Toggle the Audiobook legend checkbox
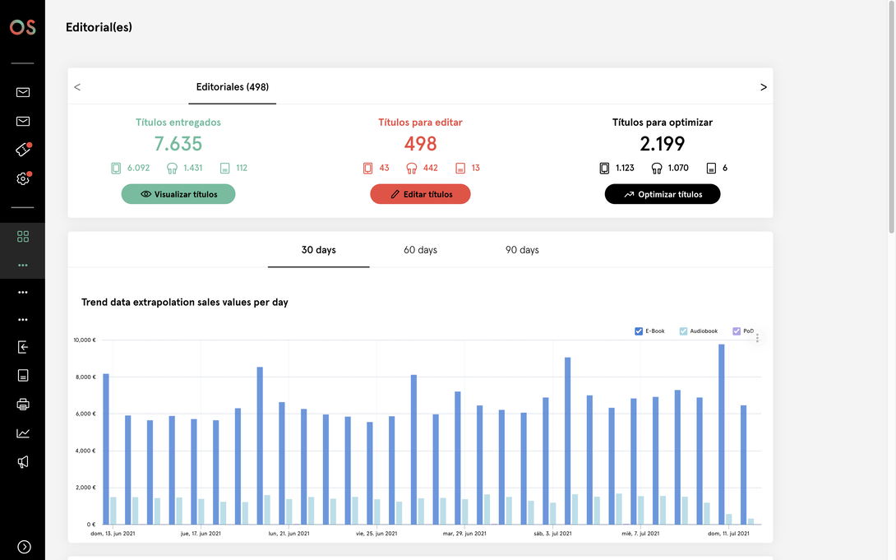Image resolution: width=896 pixels, height=560 pixels. point(683,331)
